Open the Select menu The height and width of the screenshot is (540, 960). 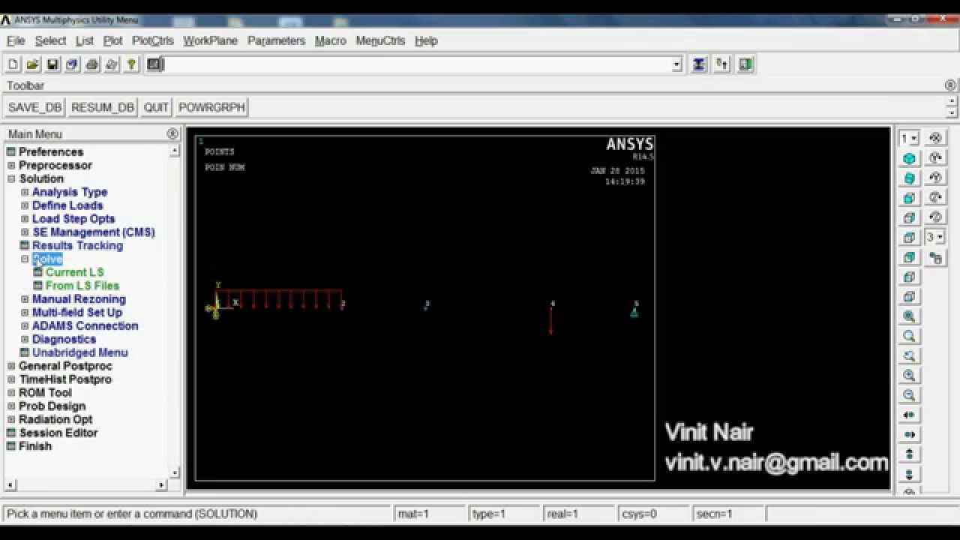pyautogui.click(x=50, y=40)
